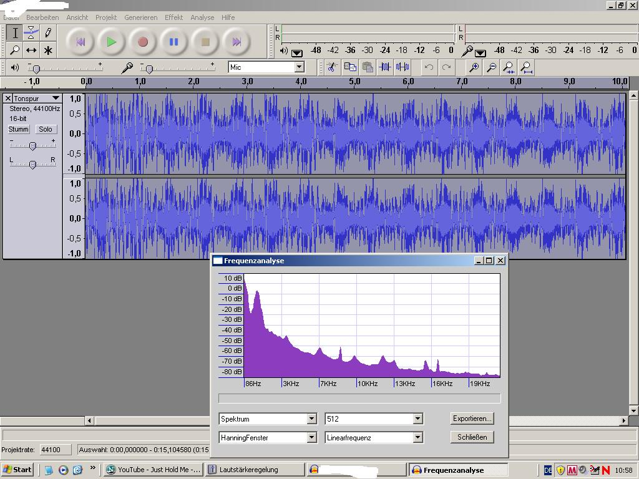Open the Mic input source dropdown
The height and width of the screenshot is (479, 639).
pyautogui.click(x=299, y=67)
